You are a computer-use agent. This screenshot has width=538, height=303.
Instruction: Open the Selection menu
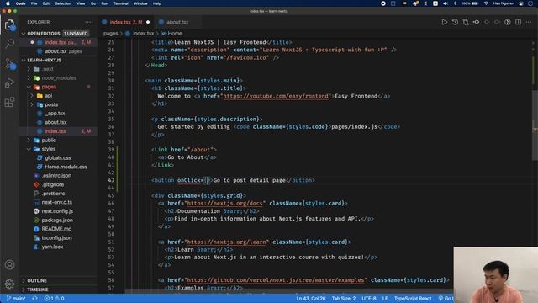[x=63, y=3]
